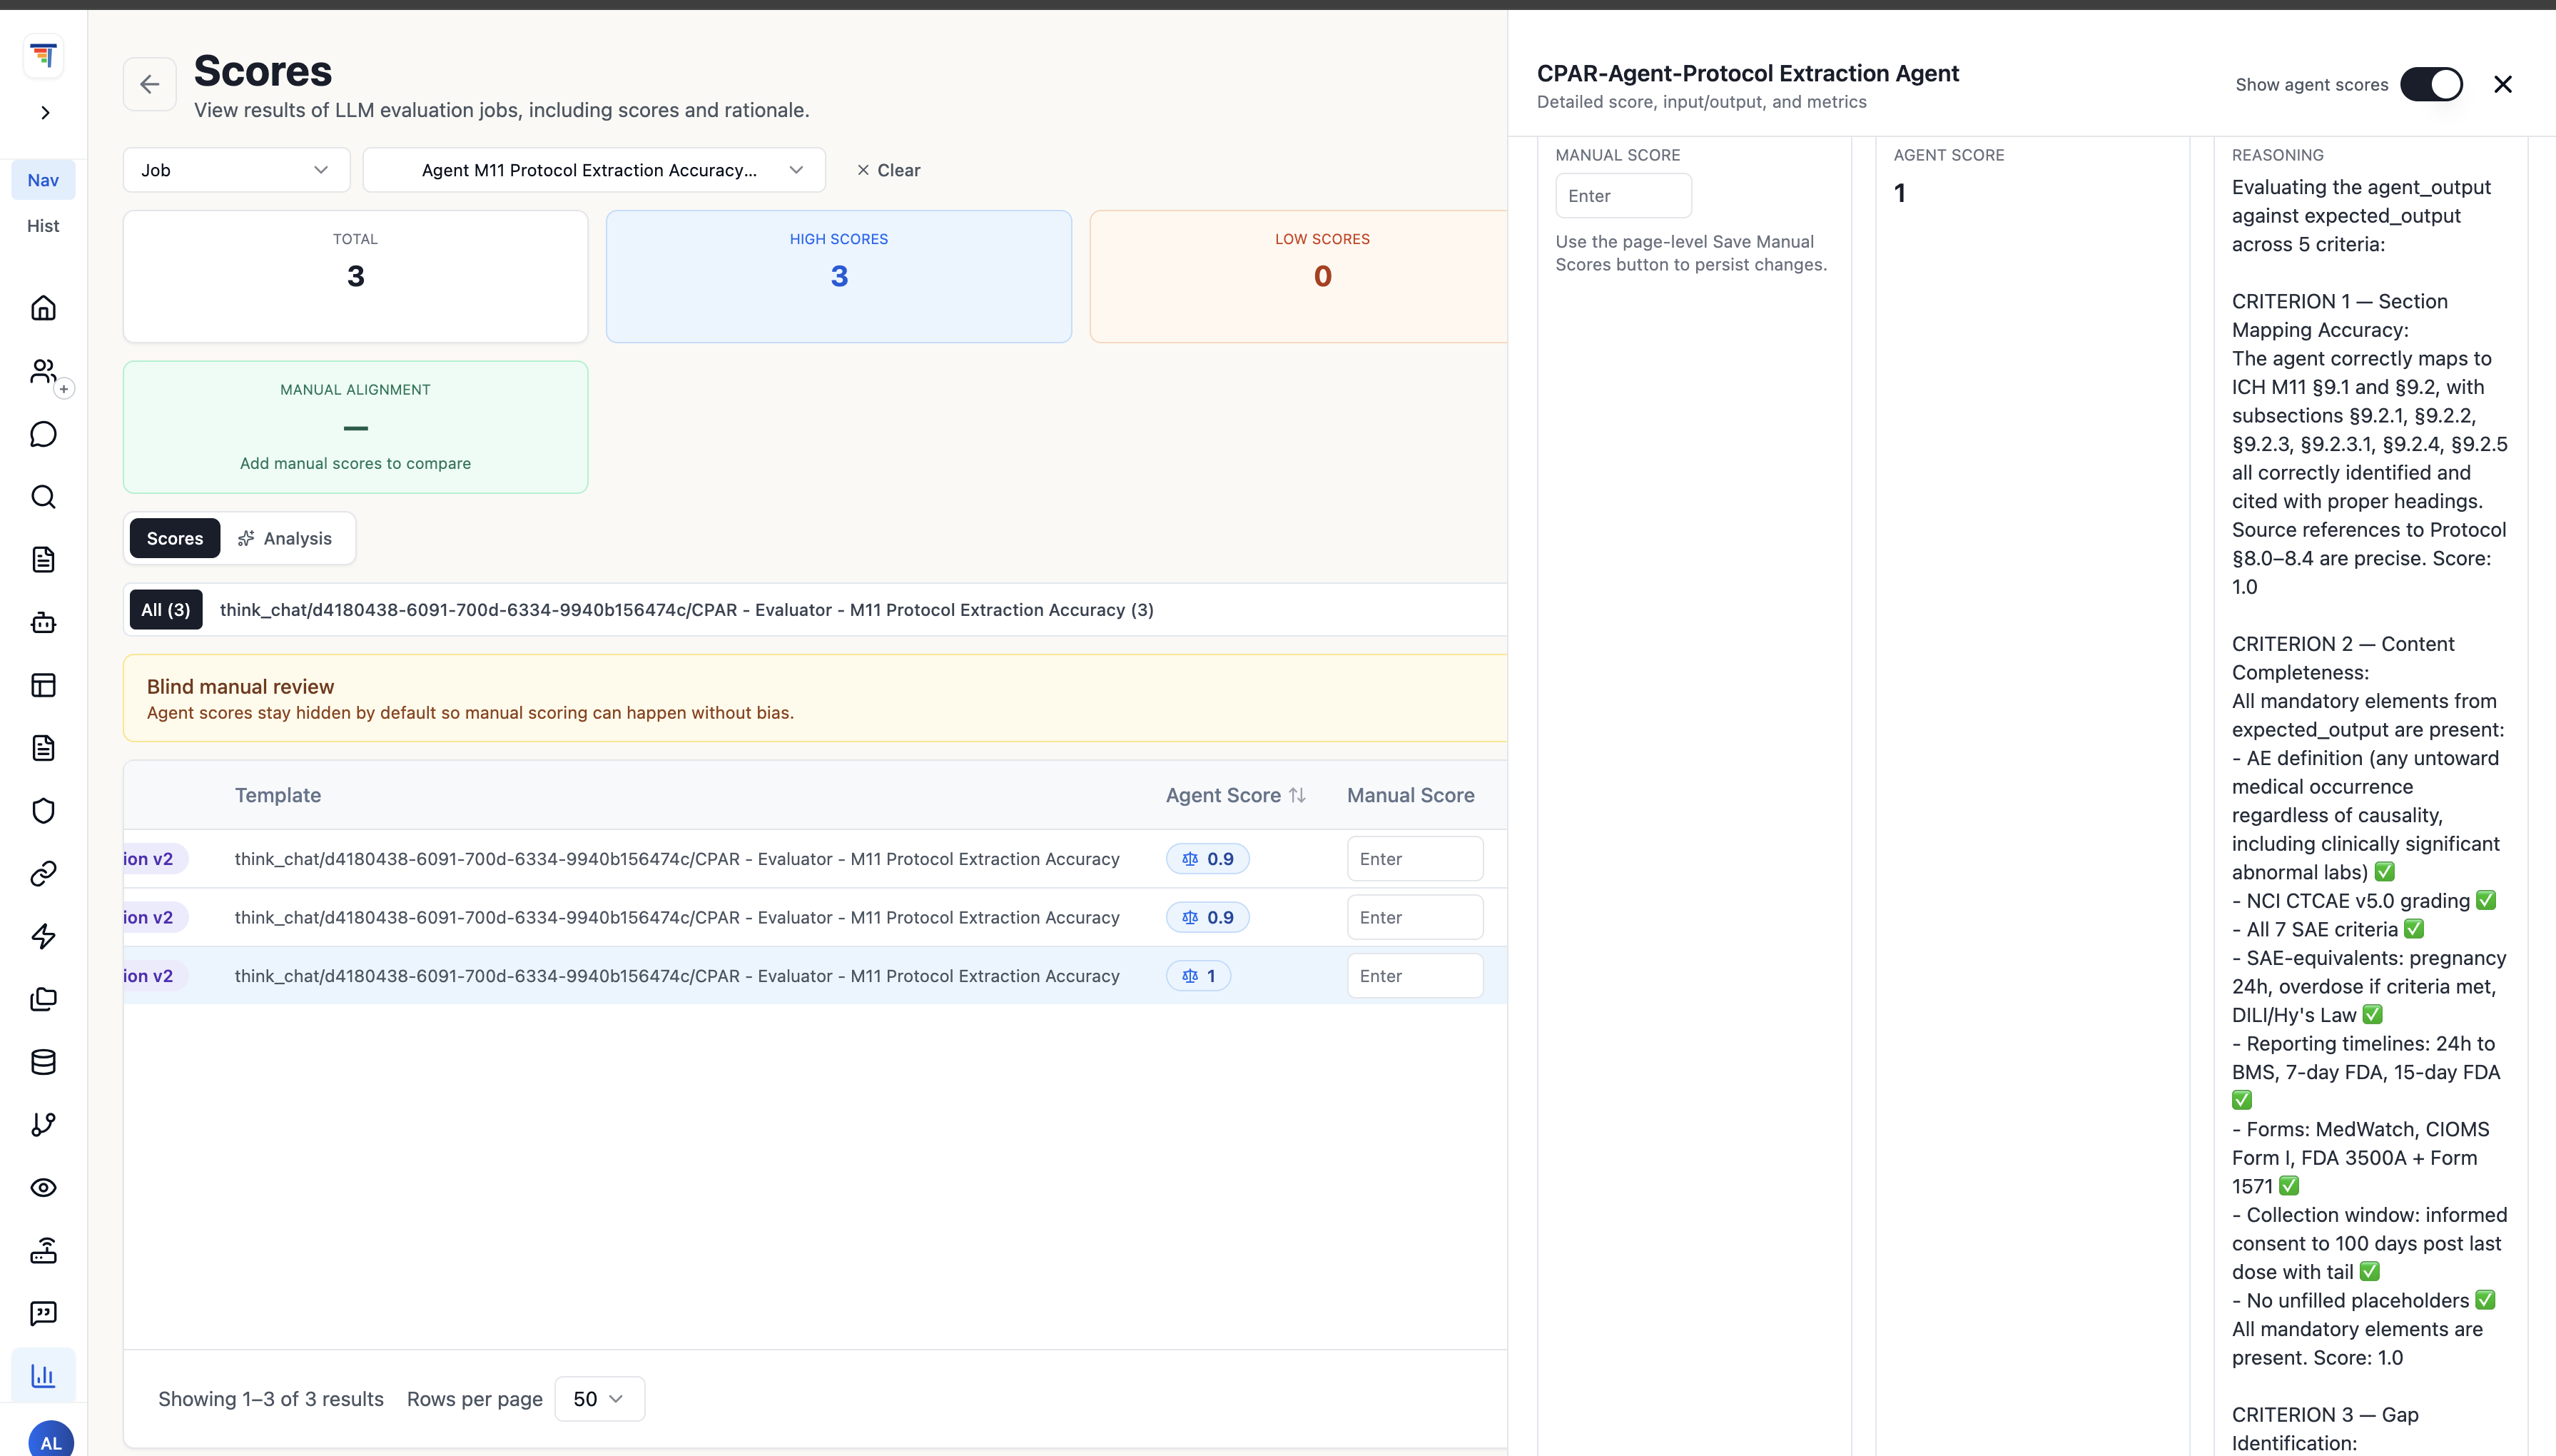Open the Rows per page 50 dropdown

tap(599, 1399)
